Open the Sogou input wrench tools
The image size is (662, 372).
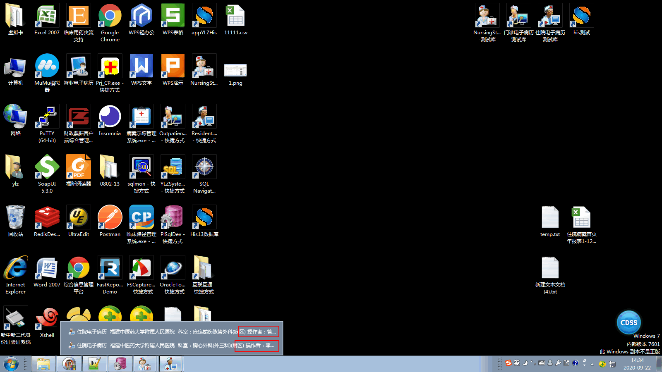[x=558, y=363]
